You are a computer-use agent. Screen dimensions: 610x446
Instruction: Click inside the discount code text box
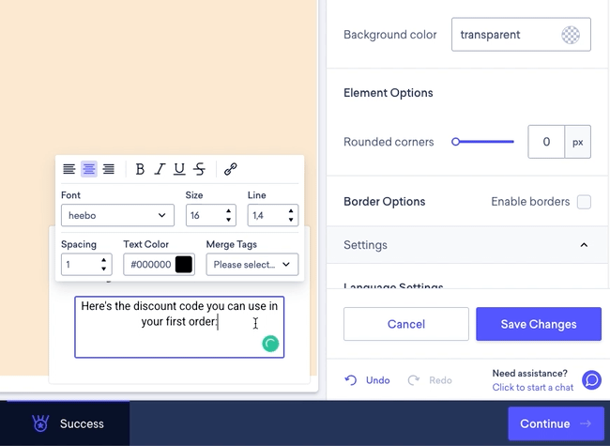(179, 327)
